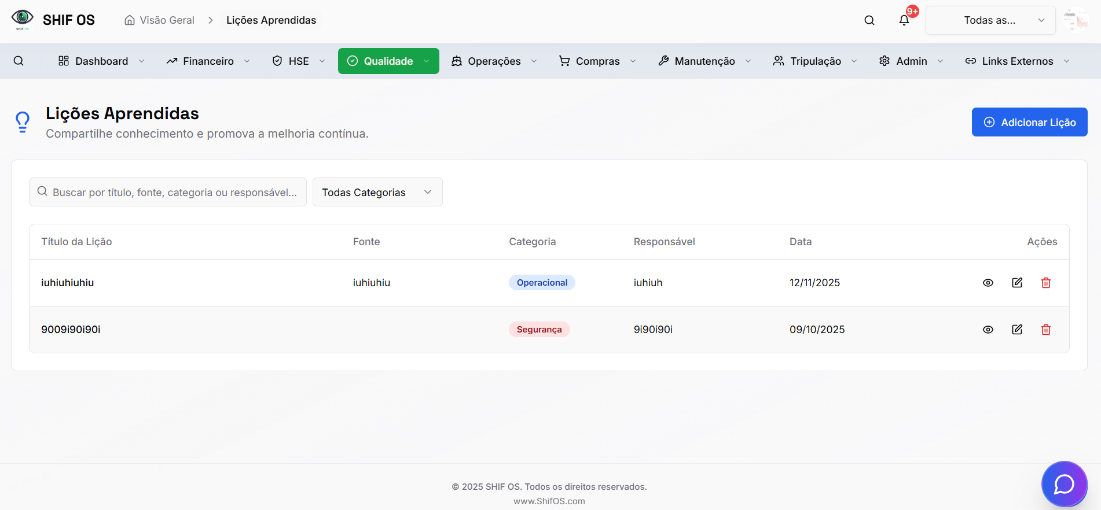Image resolution: width=1101 pixels, height=510 pixels.
Task: Click the Operacional category badge
Action: pos(542,283)
